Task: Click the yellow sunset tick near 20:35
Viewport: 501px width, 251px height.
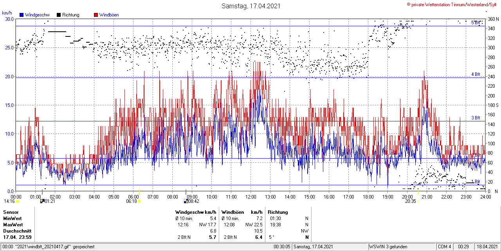Action: tap(418, 191)
